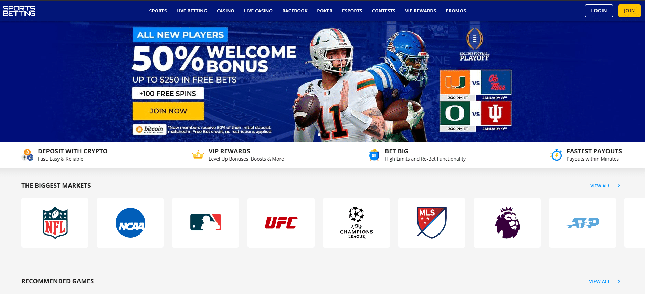Image resolution: width=645 pixels, height=294 pixels.
Task: Open the Promos menu item
Action: tap(456, 11)
